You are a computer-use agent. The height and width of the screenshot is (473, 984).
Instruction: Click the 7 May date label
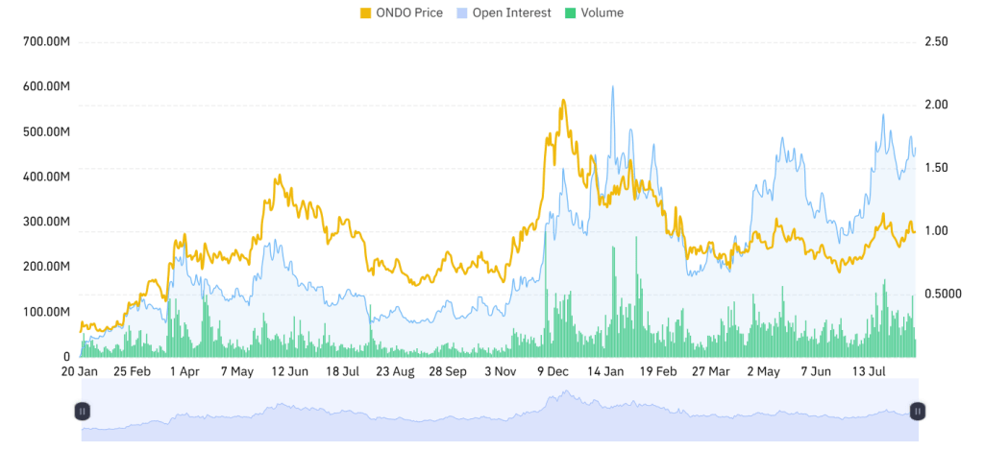coord(237,371)
